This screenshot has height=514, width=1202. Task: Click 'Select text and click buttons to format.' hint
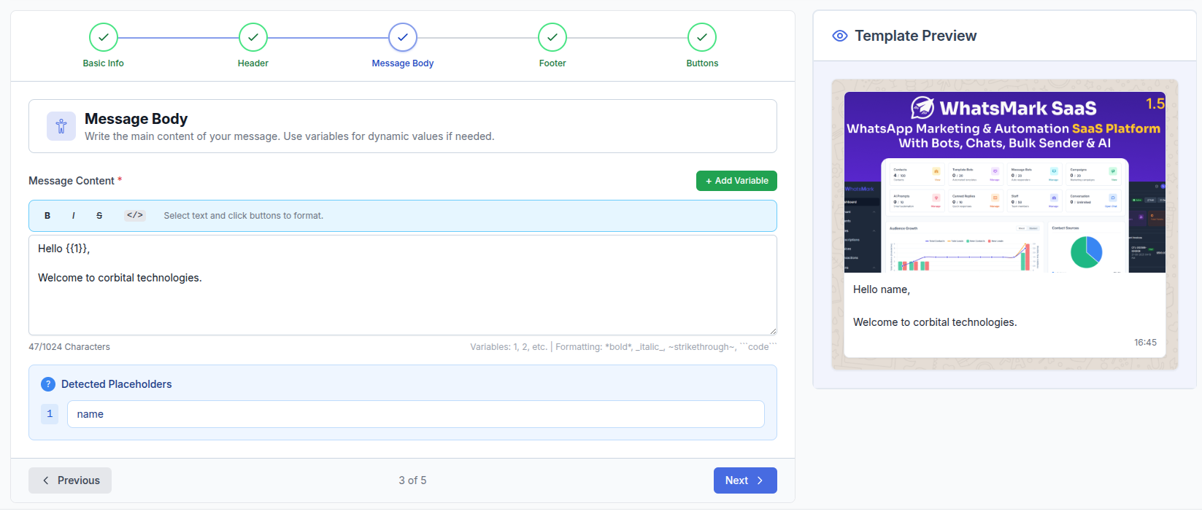[x=244, y=216]
